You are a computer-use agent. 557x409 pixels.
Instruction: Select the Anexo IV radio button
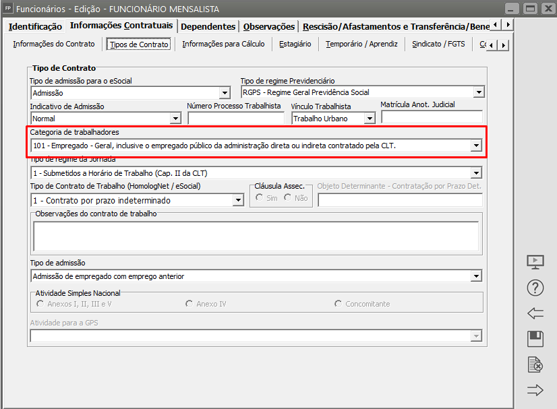click(189, 304)
